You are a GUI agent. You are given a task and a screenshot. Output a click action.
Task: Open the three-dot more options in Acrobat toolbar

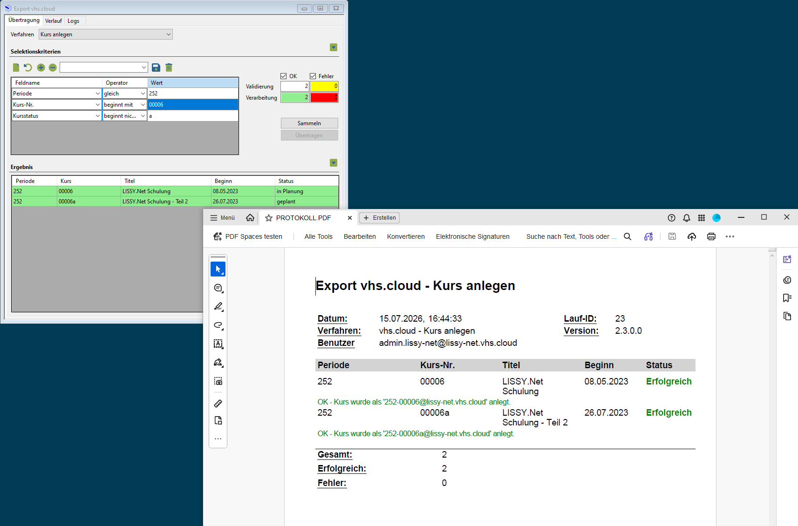click(730, 236)
